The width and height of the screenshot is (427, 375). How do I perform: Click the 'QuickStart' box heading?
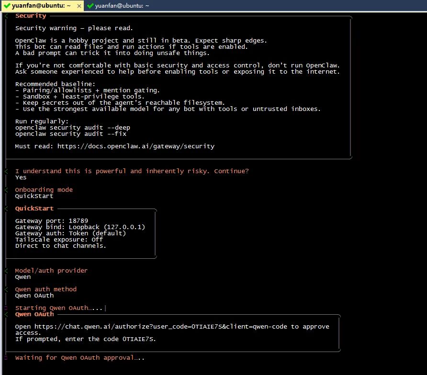[x=34, y=209]
